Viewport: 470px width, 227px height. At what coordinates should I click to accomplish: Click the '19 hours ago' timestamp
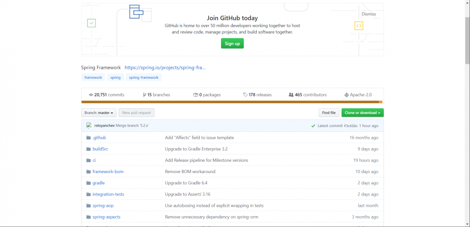coord(366,160)
